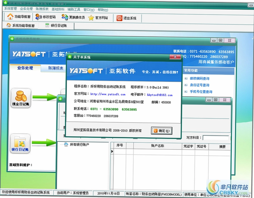Click the 银行日记账 folder icon
This screenshot has height=198, width=254.
(x=20, y=141)
